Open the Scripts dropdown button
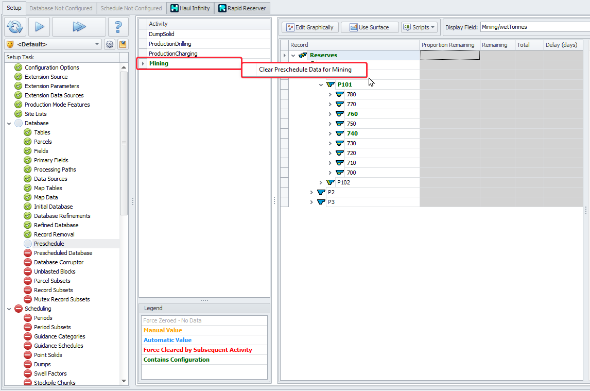Screen dimensions: 590x391 419,27
